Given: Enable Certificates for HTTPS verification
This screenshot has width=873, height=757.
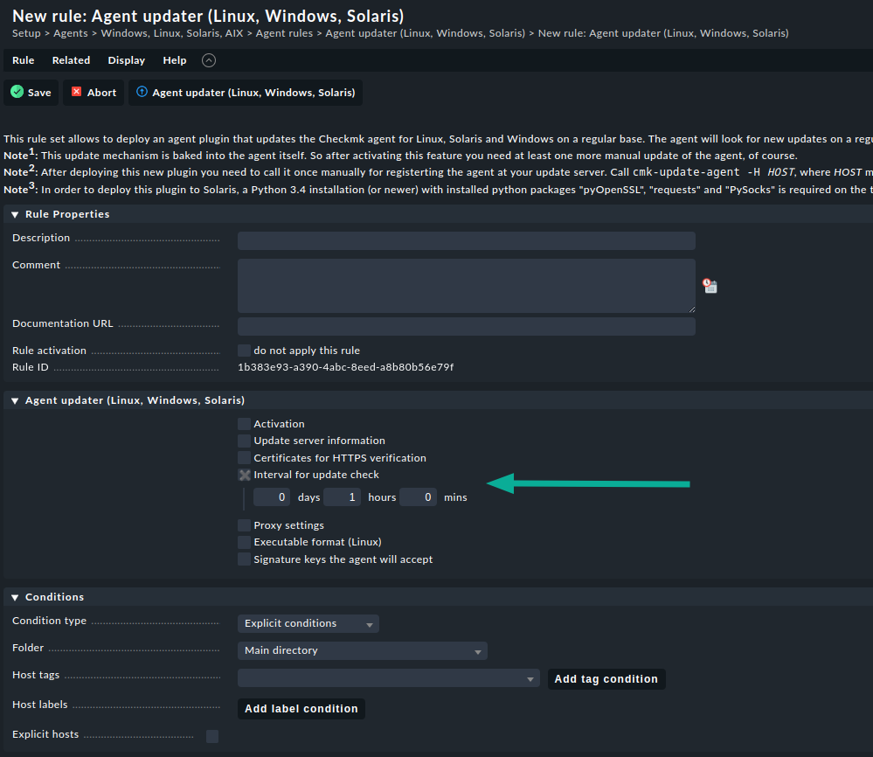Looking at the screenshot, I should pyautogui.click(x=244, y=457).
